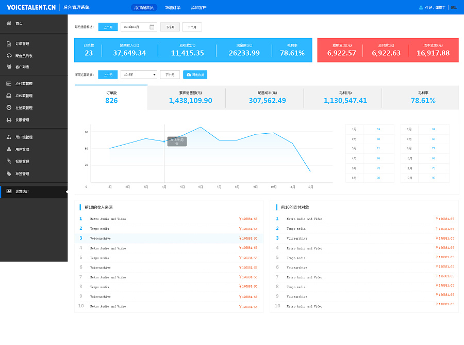464x345 pixels.
Task: Open the calendar picker in the date field
Action: pyautogui.click(x=152, y=27)
